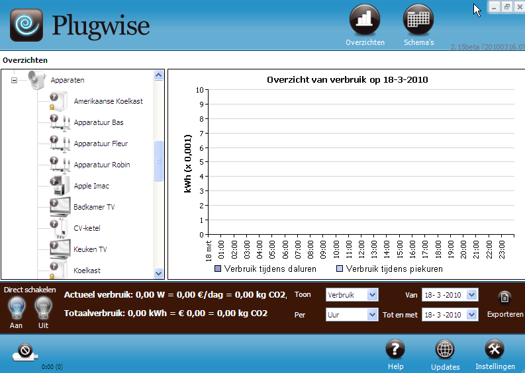Click the Direct schakelen label
The width and height of the screenshot is (525, 373).
[30, 290]
